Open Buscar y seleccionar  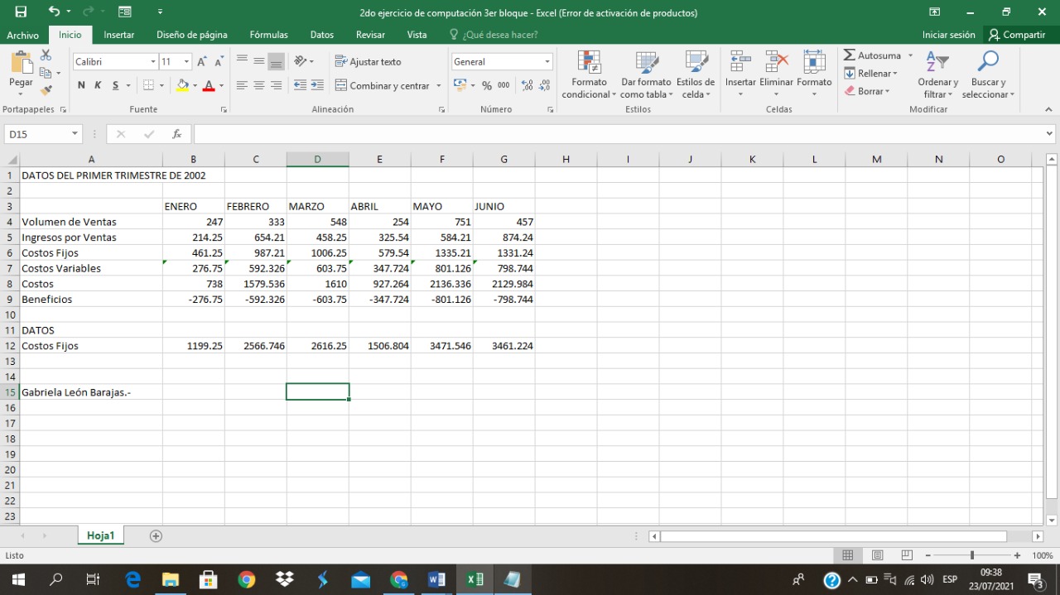pos(988,74)
